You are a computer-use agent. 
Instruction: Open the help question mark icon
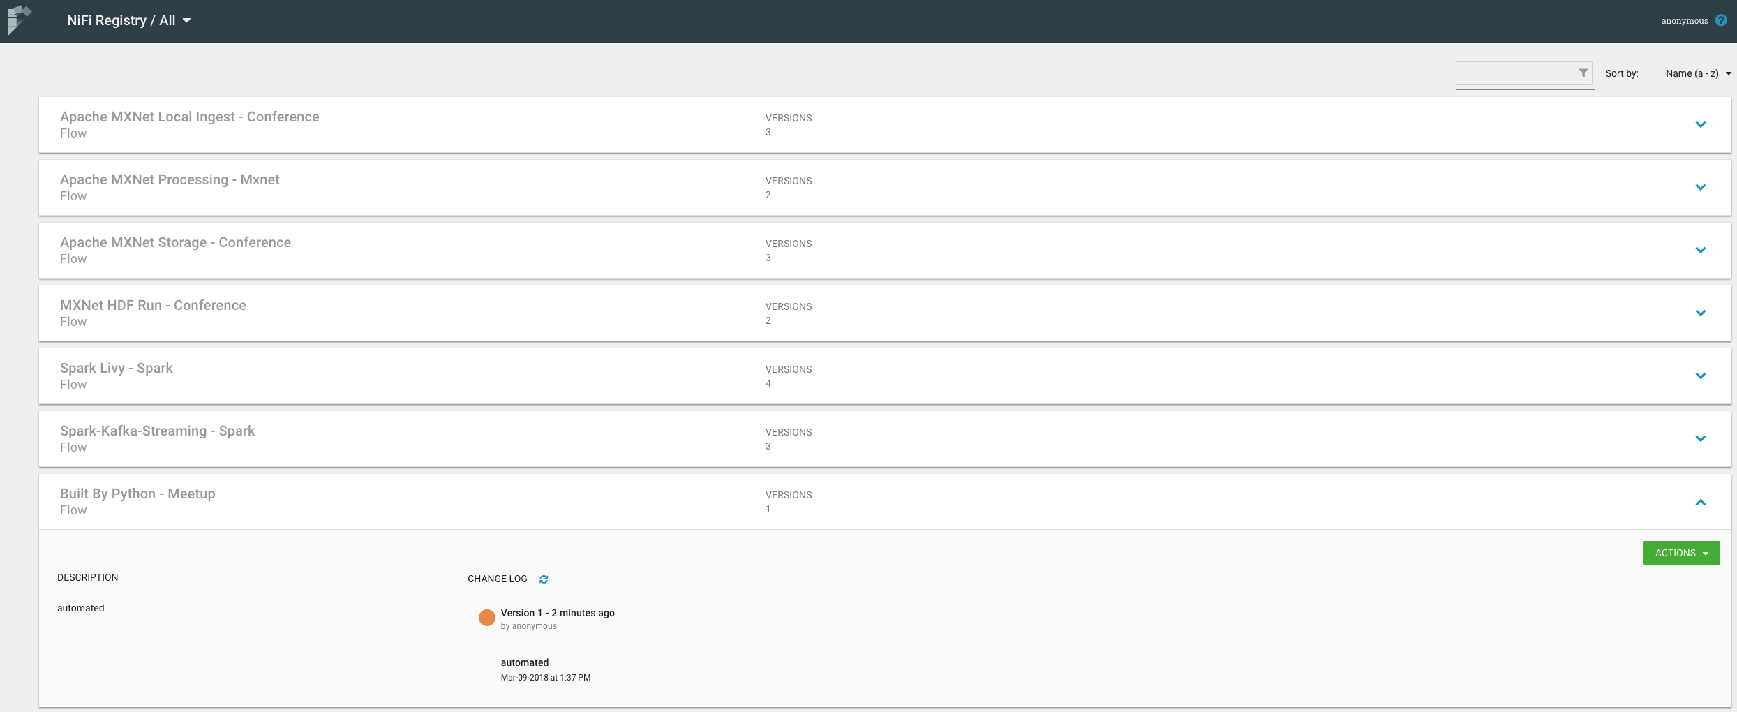tap(1721, 20)
